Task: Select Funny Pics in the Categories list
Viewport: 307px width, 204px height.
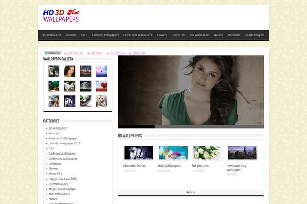Action: [55, 174]
